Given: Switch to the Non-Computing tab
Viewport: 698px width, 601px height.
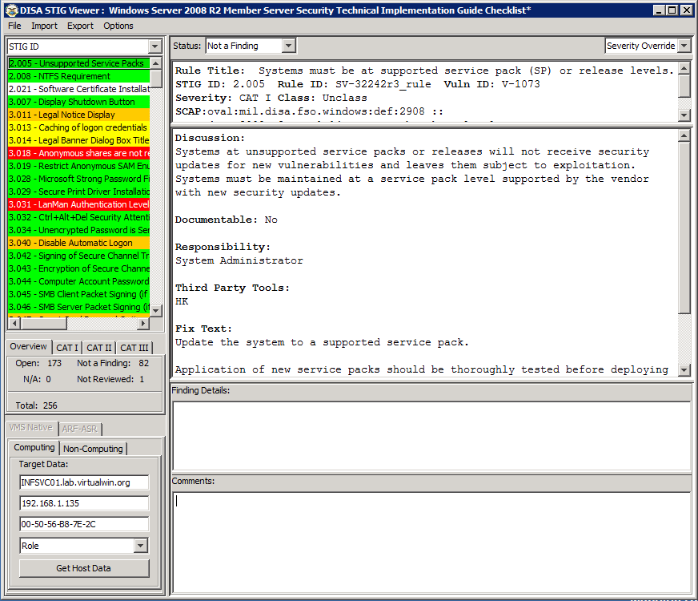Looking at the screenshot, I should click(x=93, y=449).
